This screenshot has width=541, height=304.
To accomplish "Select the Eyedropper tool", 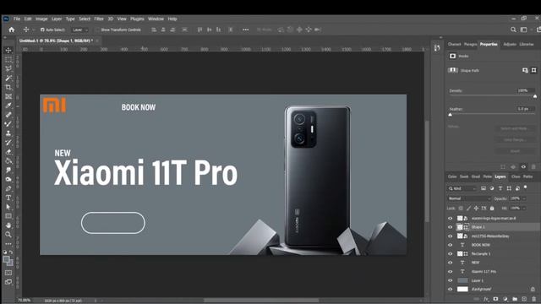I will [8, 106].
